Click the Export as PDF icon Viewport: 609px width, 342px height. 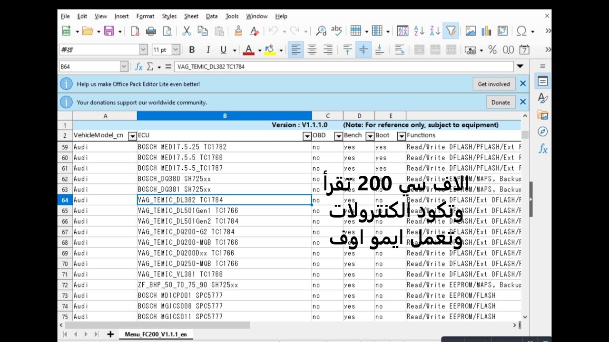click(135, 31)
